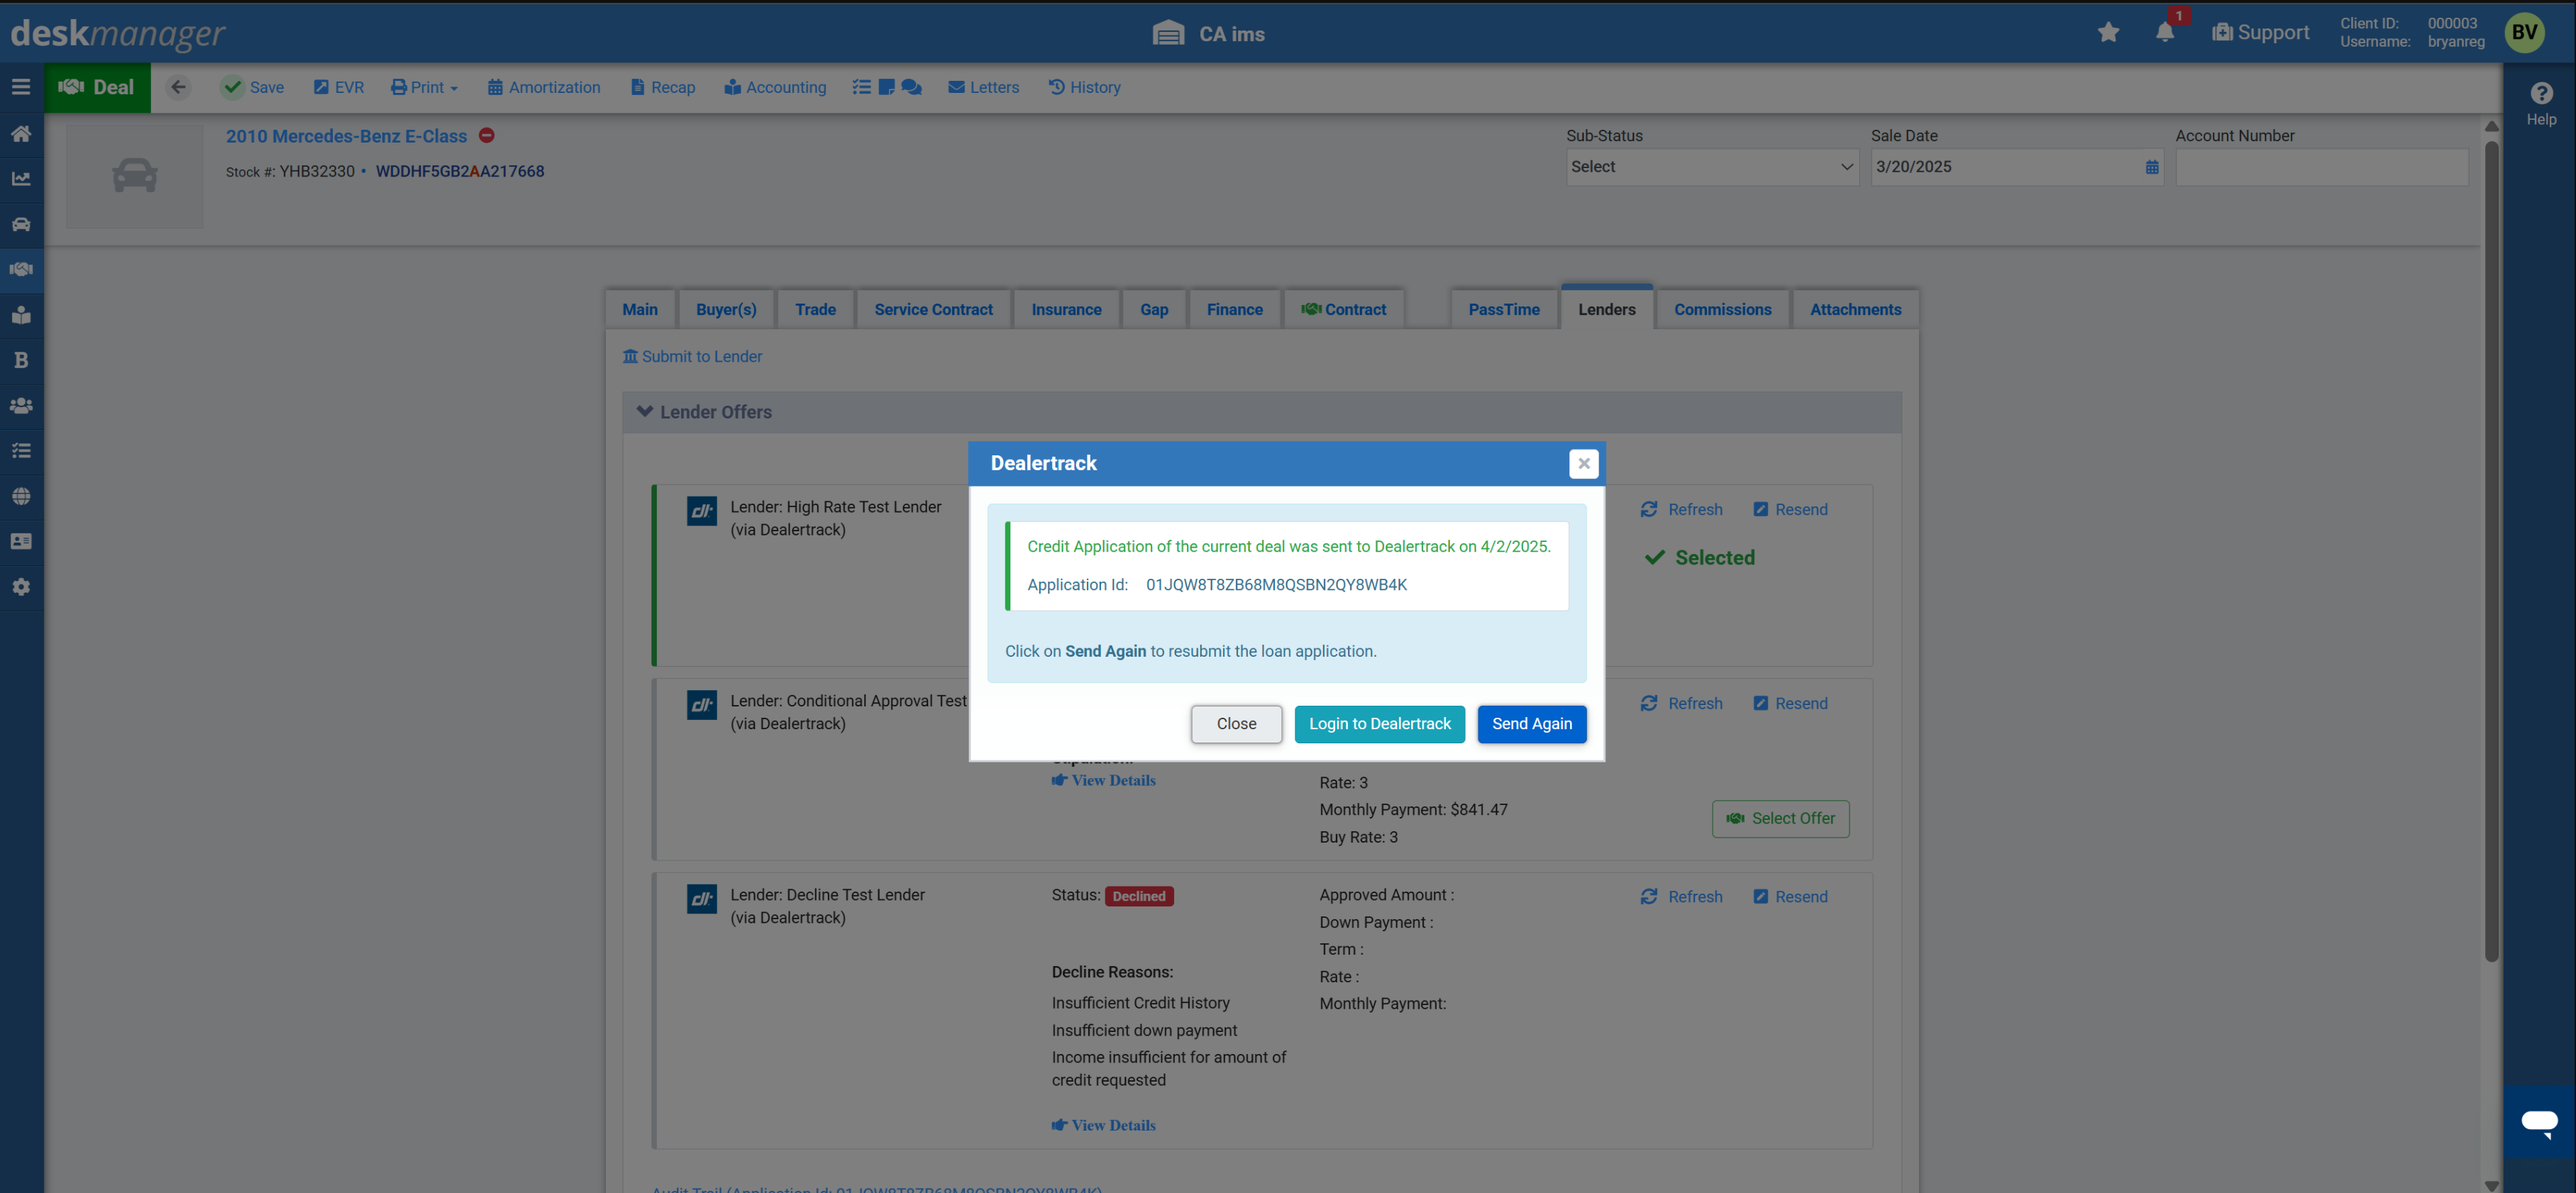Viewport: 2576px width, 1193px height.
Task: Open the notifications bell
Action: [x=2165, y=33]
